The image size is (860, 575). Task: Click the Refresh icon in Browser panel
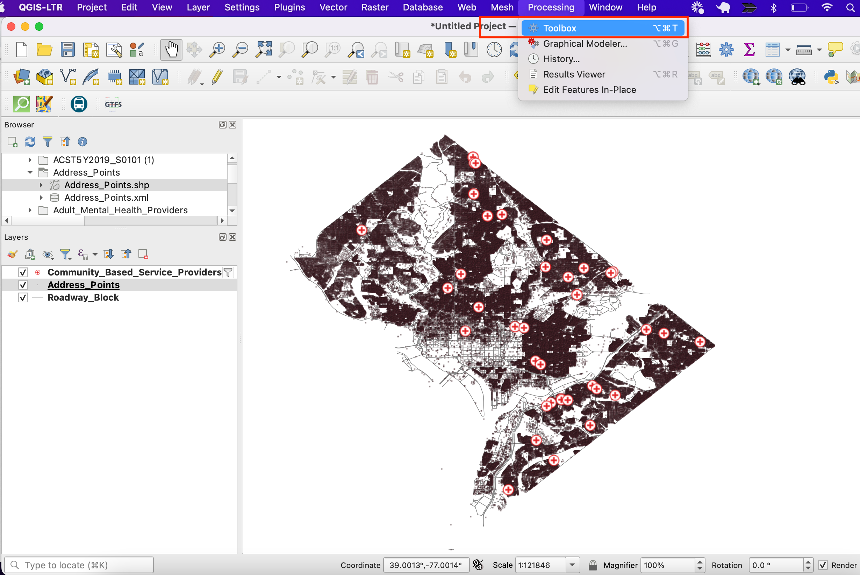30,141
